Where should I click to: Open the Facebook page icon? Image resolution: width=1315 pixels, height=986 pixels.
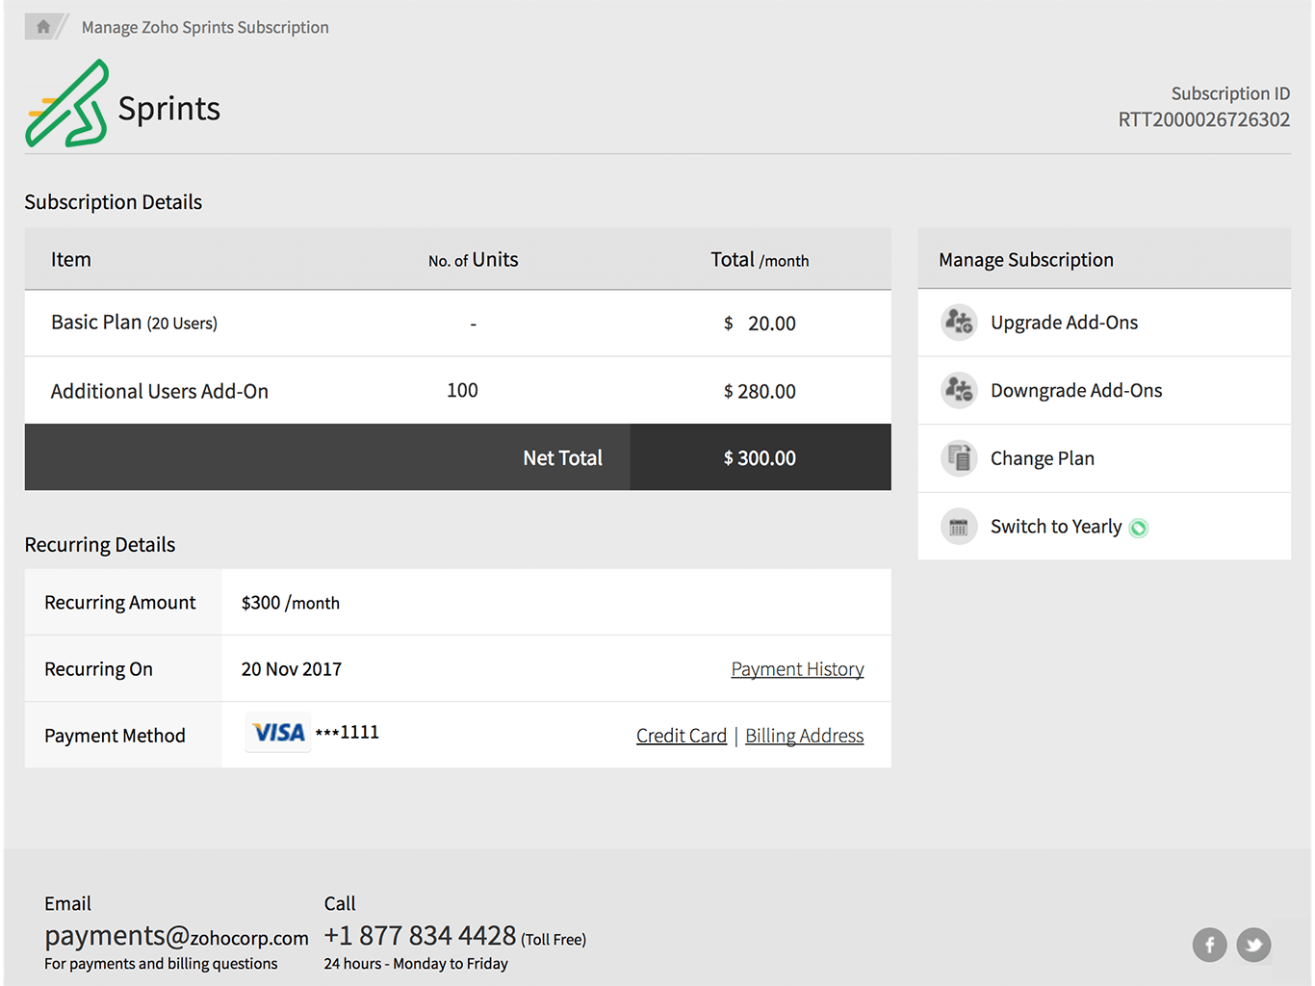(1210, 945)
